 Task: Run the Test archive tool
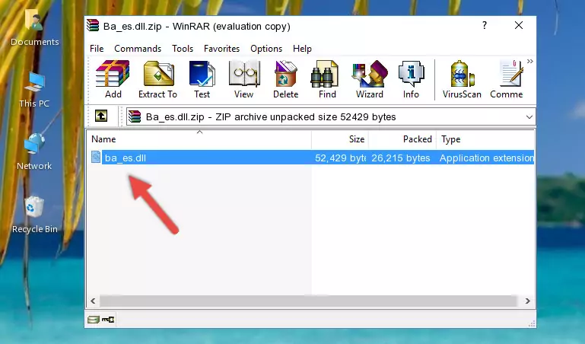coord(202,79)
